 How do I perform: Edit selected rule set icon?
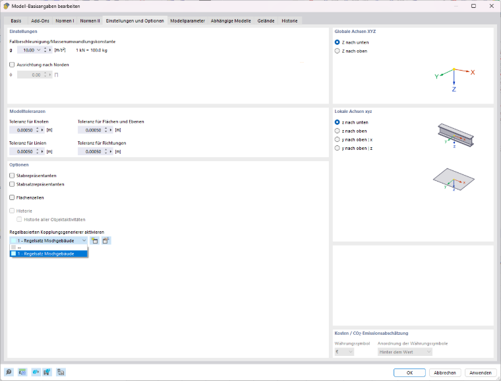tap(106, 240)
